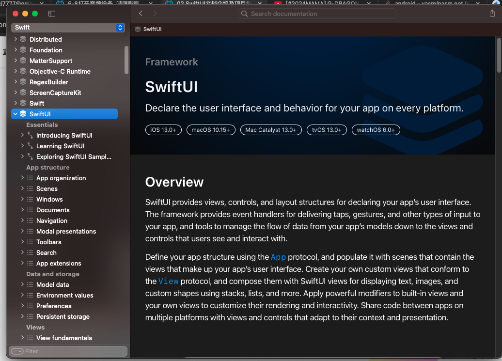The width and height of the screenshot is (502, 361).
Task: Select SwiftUI in the breadcrumb bar
Action: tap(152, 29)
